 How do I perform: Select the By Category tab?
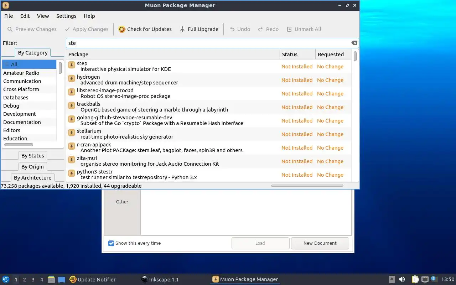click(33, 53)
